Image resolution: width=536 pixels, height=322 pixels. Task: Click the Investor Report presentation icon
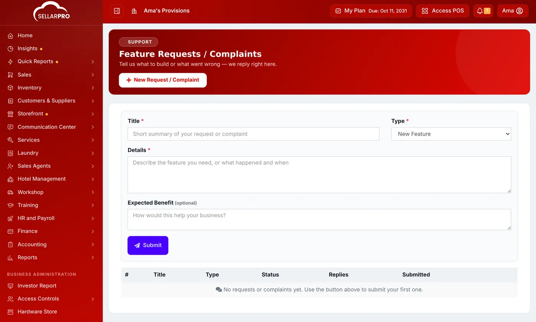(x=10, y=286)
